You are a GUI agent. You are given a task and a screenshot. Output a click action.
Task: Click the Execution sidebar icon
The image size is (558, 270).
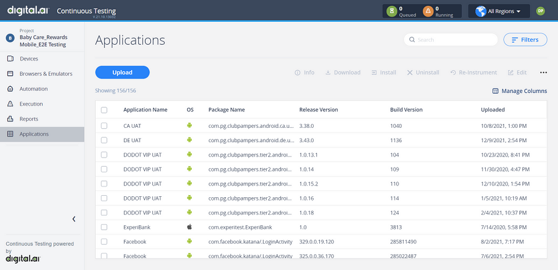(10, 104)
